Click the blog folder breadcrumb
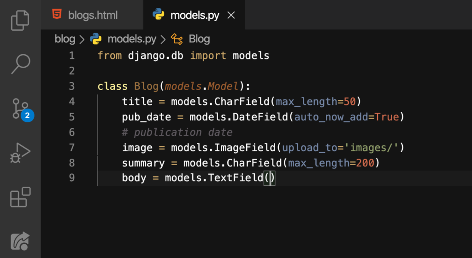This screenshot has height=258, width=472. coord(65,39)
